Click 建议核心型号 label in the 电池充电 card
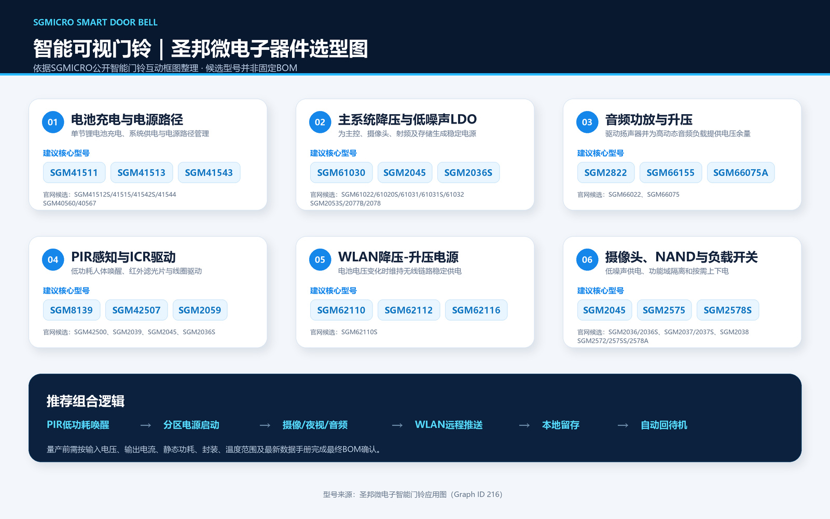The width and height of the screenshot is (830, 519). (x=66, y=153)
